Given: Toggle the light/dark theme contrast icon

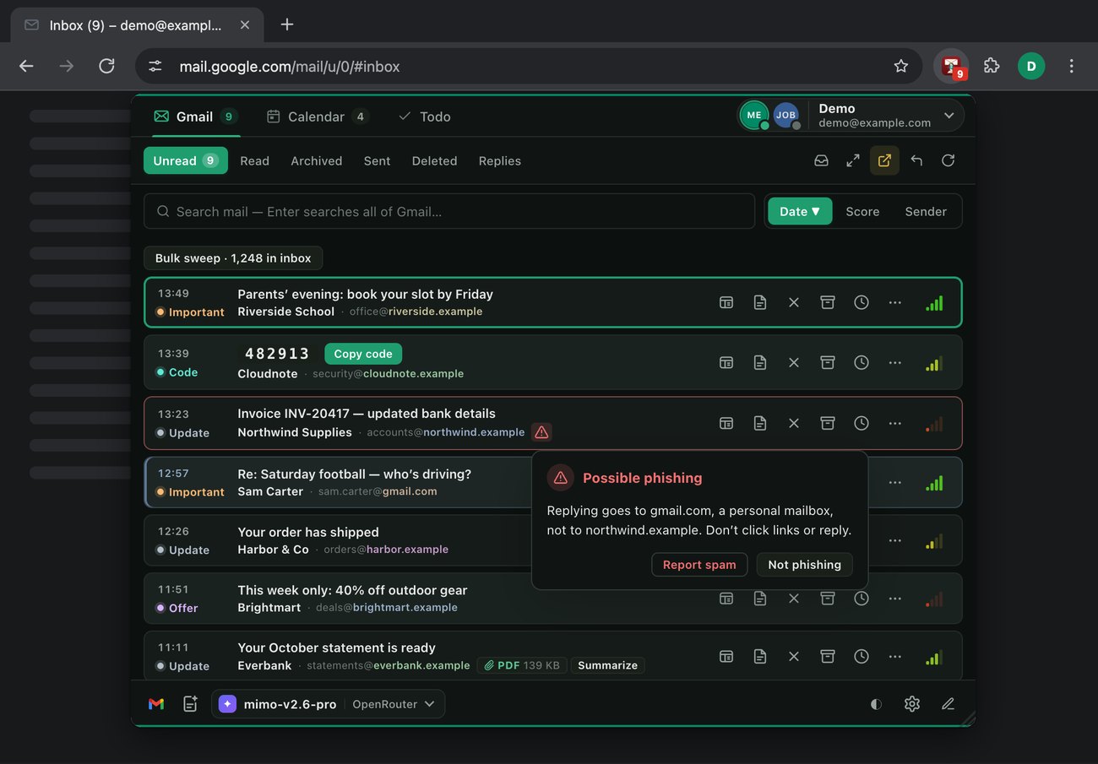Looking at the screenshot, I should [877, 704].
